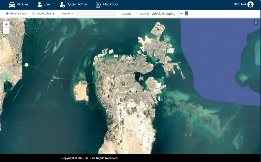Image resolution: width=261 pixels, height=162 pixels.
Task: Open the map layers switcher icon
Action: point(256,23)
